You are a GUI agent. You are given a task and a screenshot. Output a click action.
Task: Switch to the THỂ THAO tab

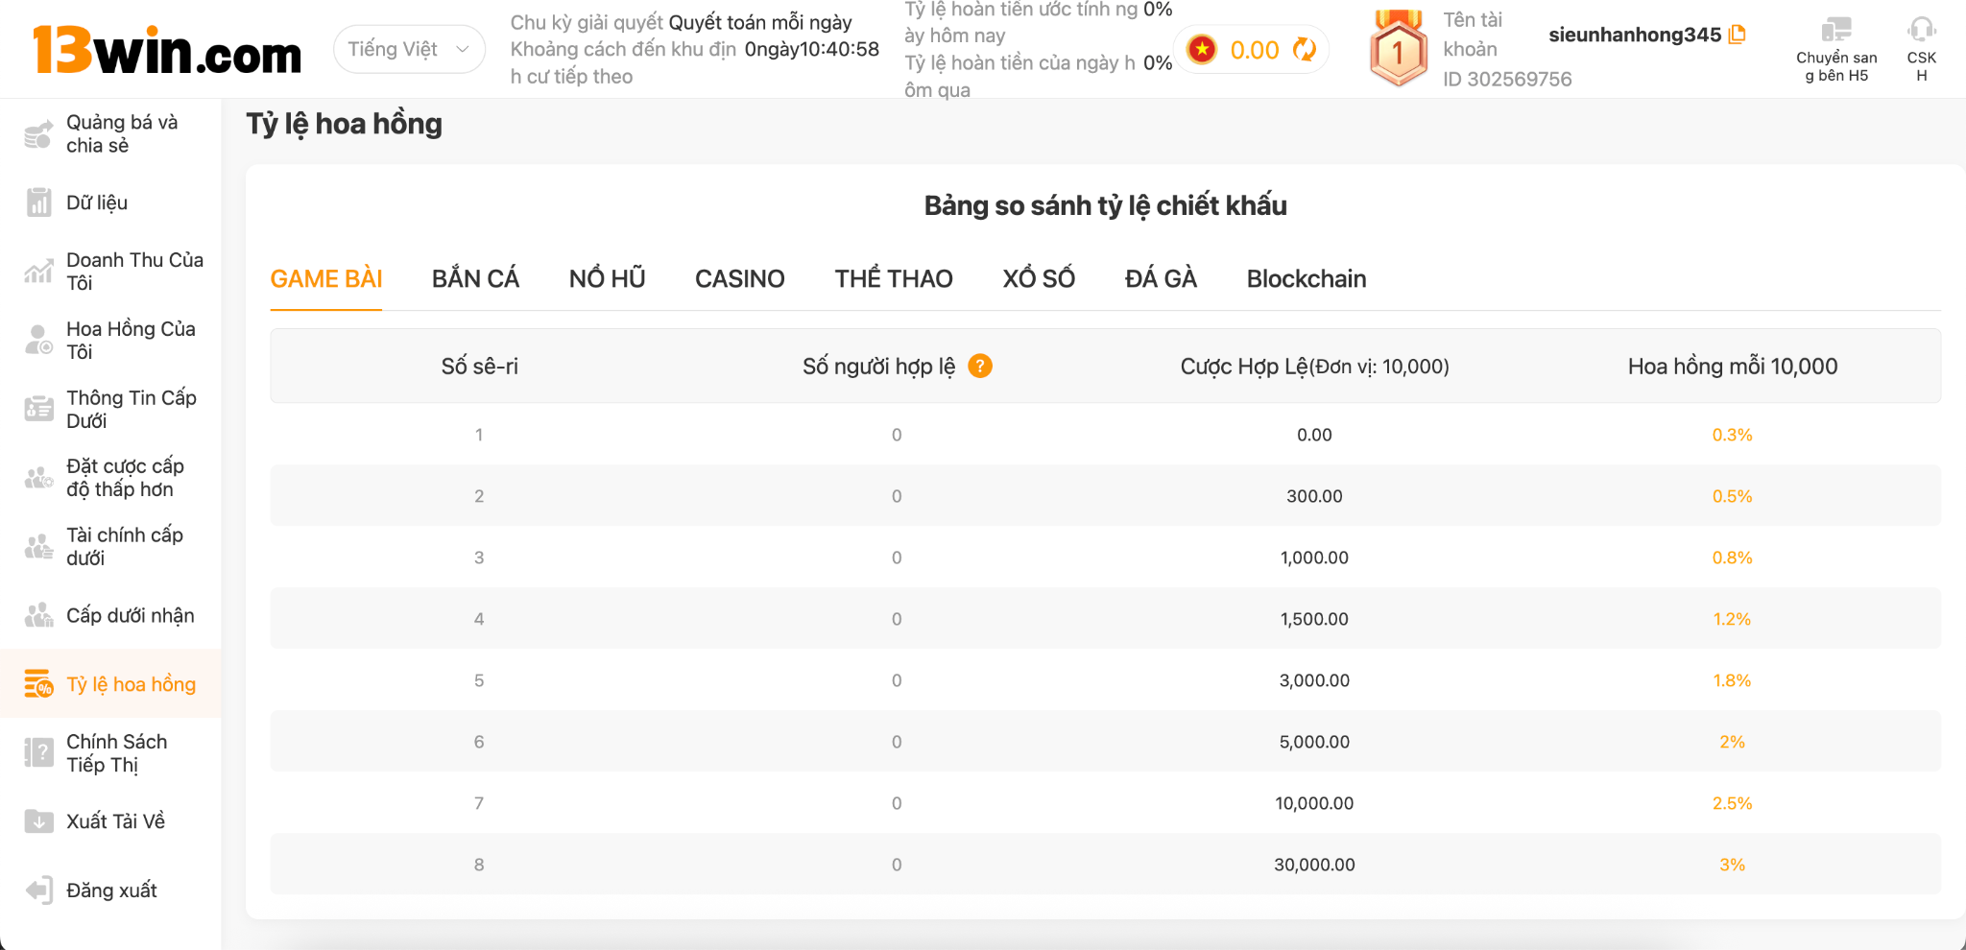coord(893,279)
